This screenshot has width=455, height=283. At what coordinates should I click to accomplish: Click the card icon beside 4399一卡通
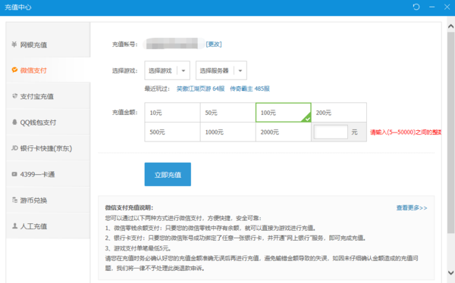tap(14, 174)
